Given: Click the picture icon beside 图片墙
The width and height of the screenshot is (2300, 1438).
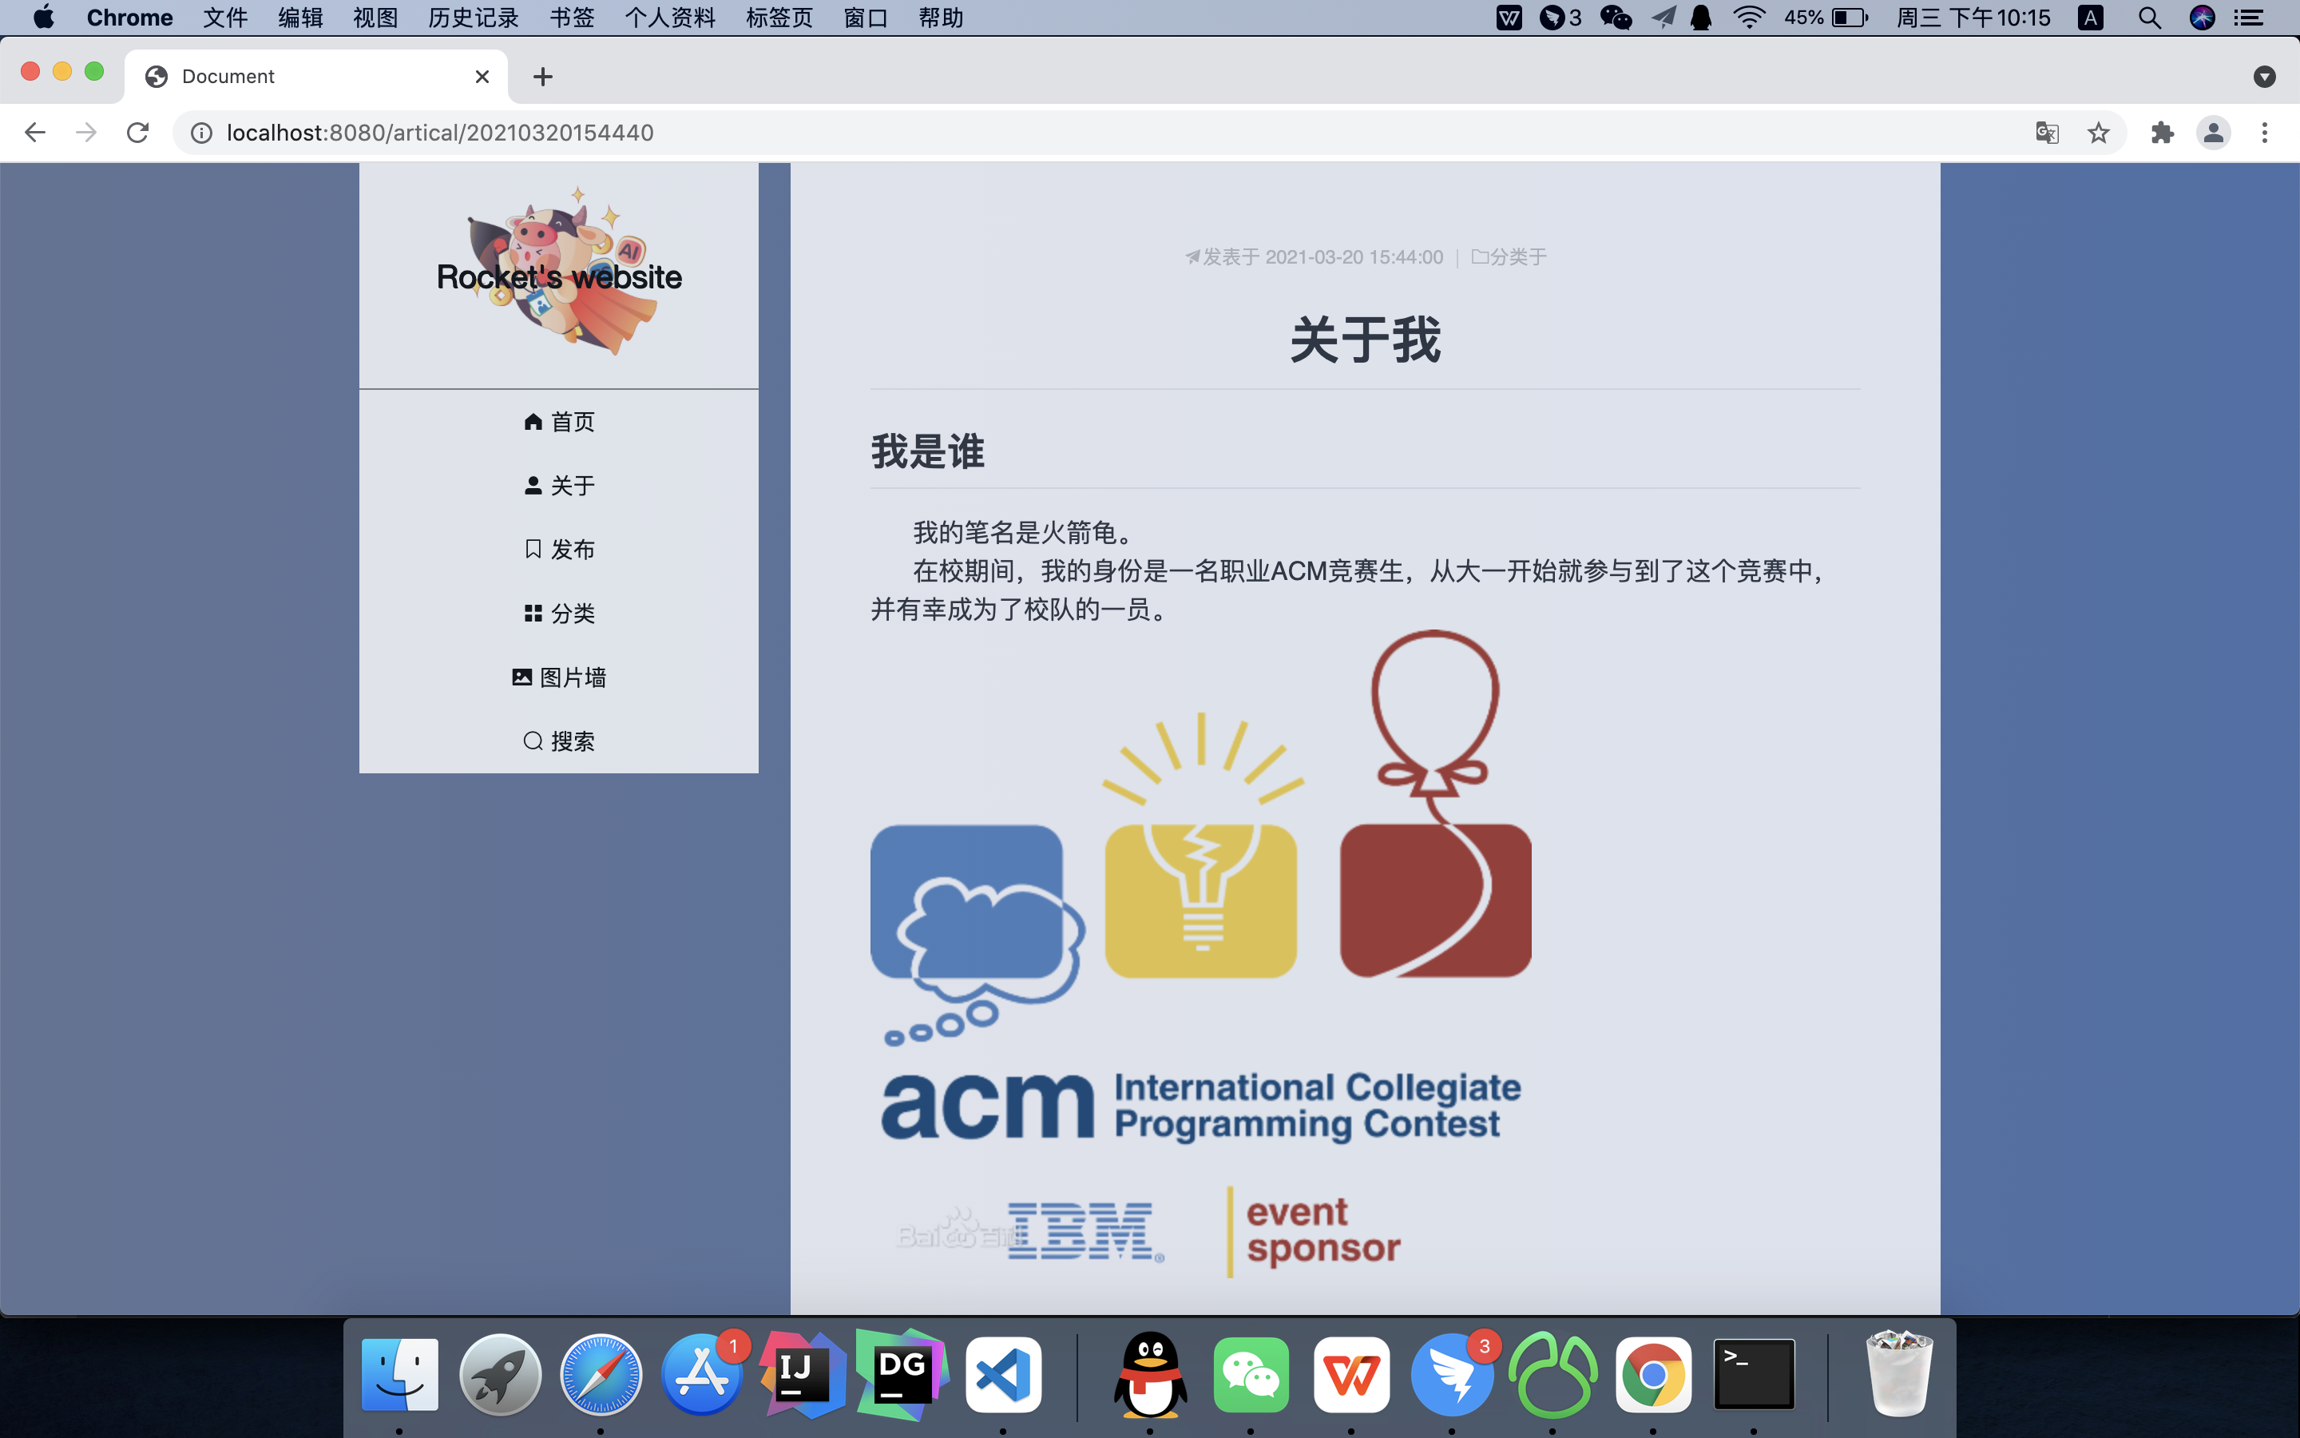Looking at the screenshot, I should point(521,676).
